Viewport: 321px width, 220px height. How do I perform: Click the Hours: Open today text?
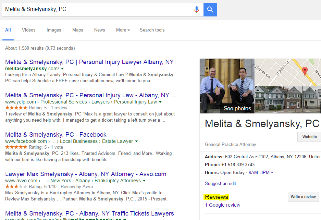pos(225,172)
